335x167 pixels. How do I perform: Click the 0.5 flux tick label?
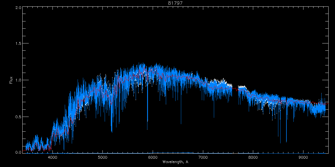click(18, 117)
